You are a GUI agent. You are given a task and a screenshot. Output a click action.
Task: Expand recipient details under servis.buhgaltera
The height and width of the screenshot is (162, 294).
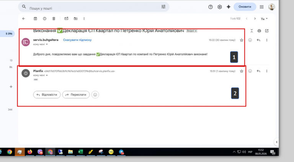pos(47,45)
